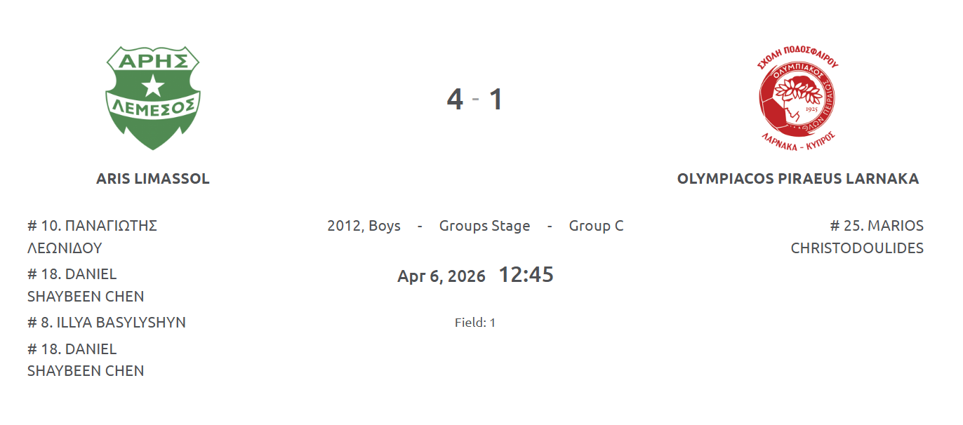
Task: Select scorer #8 Illya Basylyshyn
Action: pyautogui.click(x=107, y=323)
